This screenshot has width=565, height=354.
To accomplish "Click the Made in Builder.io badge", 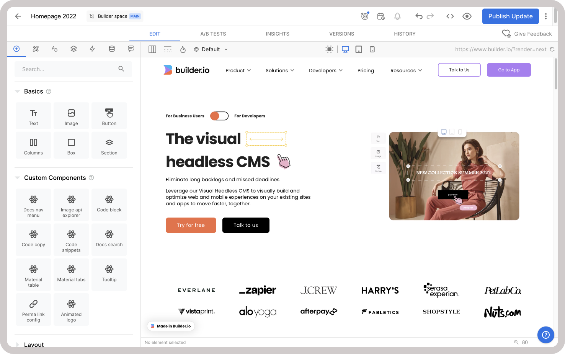I will [171, 326].
